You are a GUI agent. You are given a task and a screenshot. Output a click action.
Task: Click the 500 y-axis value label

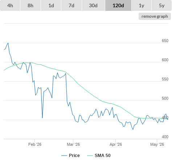[165, 98]
